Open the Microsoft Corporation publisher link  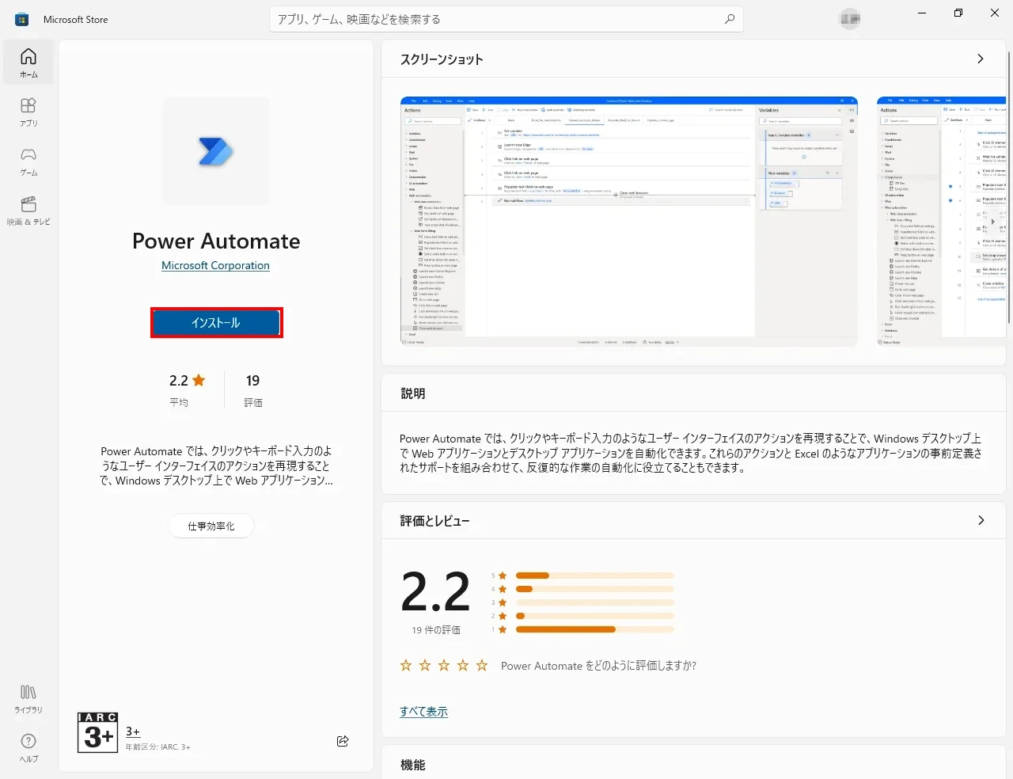coord(215,265)
